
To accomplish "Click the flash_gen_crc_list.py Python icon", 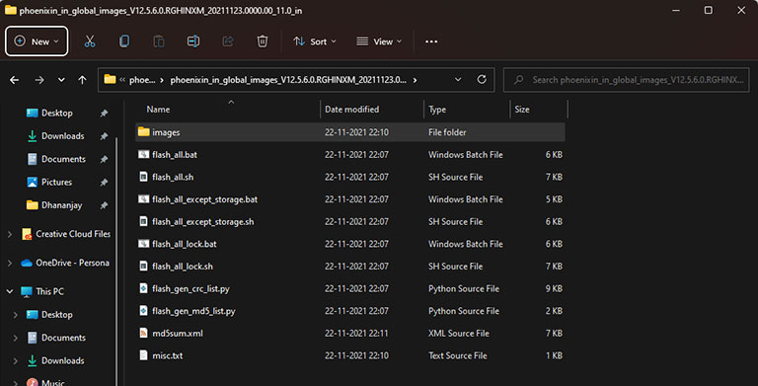I will [143, 288].
